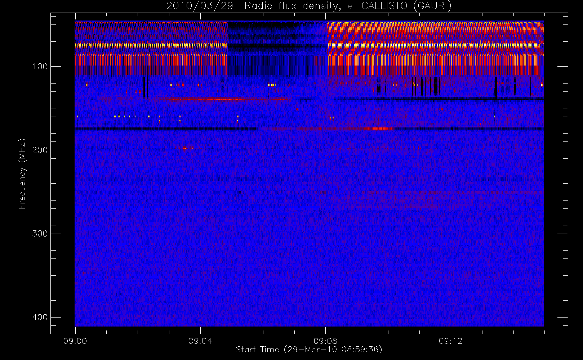Click the "Start Time (29-Mar-10 08:59:36)" x-axis label
The height and width of the screenshot is (360, 583).
pos(309,350)
